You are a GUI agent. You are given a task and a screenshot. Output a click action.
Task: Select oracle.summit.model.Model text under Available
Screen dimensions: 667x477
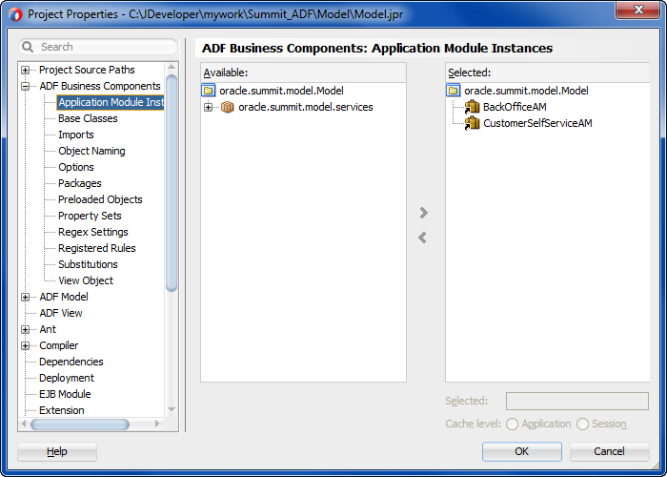(281, 91)
